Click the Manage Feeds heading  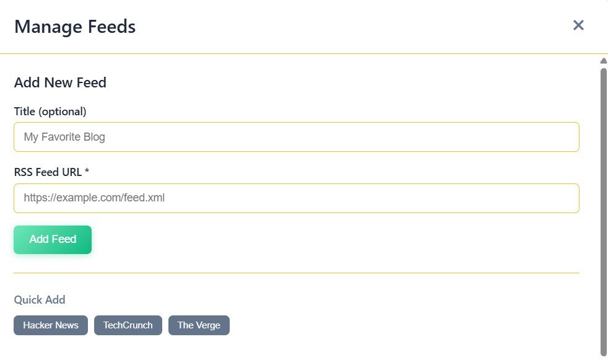pyautogui.click(x=75, y=27)
